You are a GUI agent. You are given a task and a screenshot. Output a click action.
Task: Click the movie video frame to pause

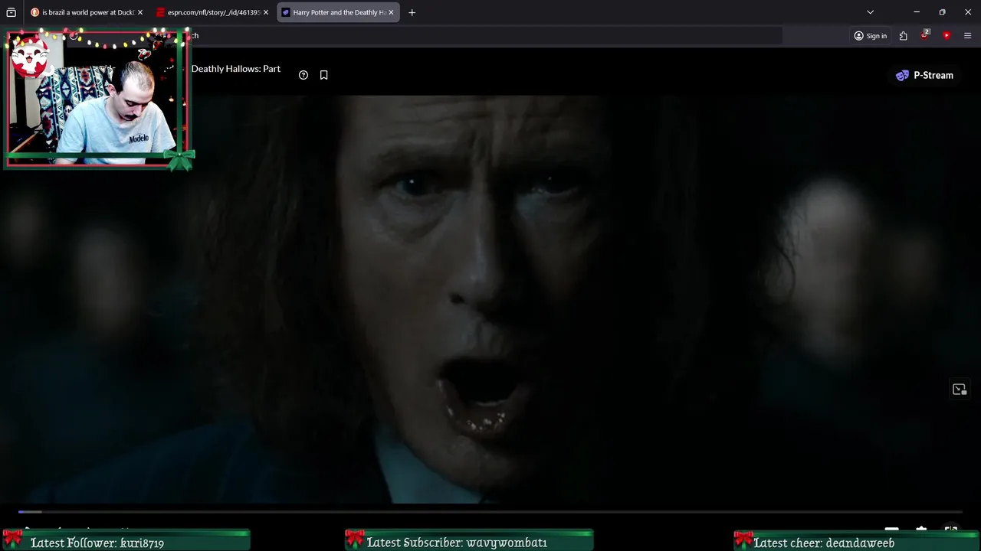point(490,298)
